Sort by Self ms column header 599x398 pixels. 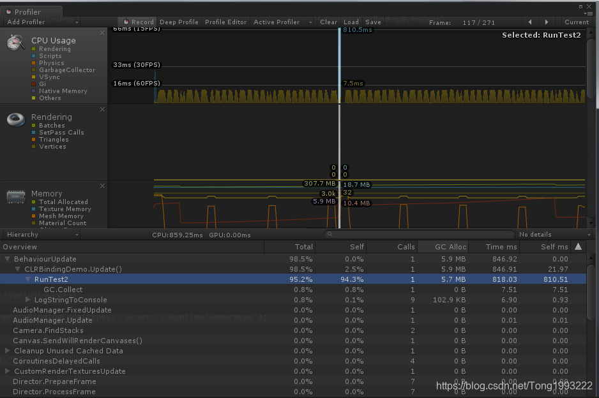(x=546, y=247)
